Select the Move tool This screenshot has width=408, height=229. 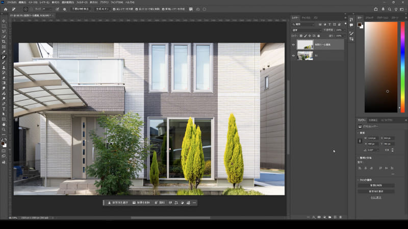point(4,21)
